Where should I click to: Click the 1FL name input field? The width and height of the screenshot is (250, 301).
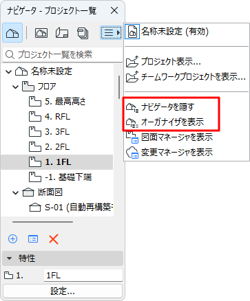83,275
